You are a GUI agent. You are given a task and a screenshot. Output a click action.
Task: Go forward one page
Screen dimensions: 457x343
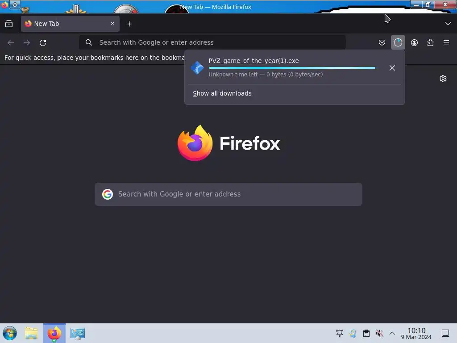[x=27, y=42]
